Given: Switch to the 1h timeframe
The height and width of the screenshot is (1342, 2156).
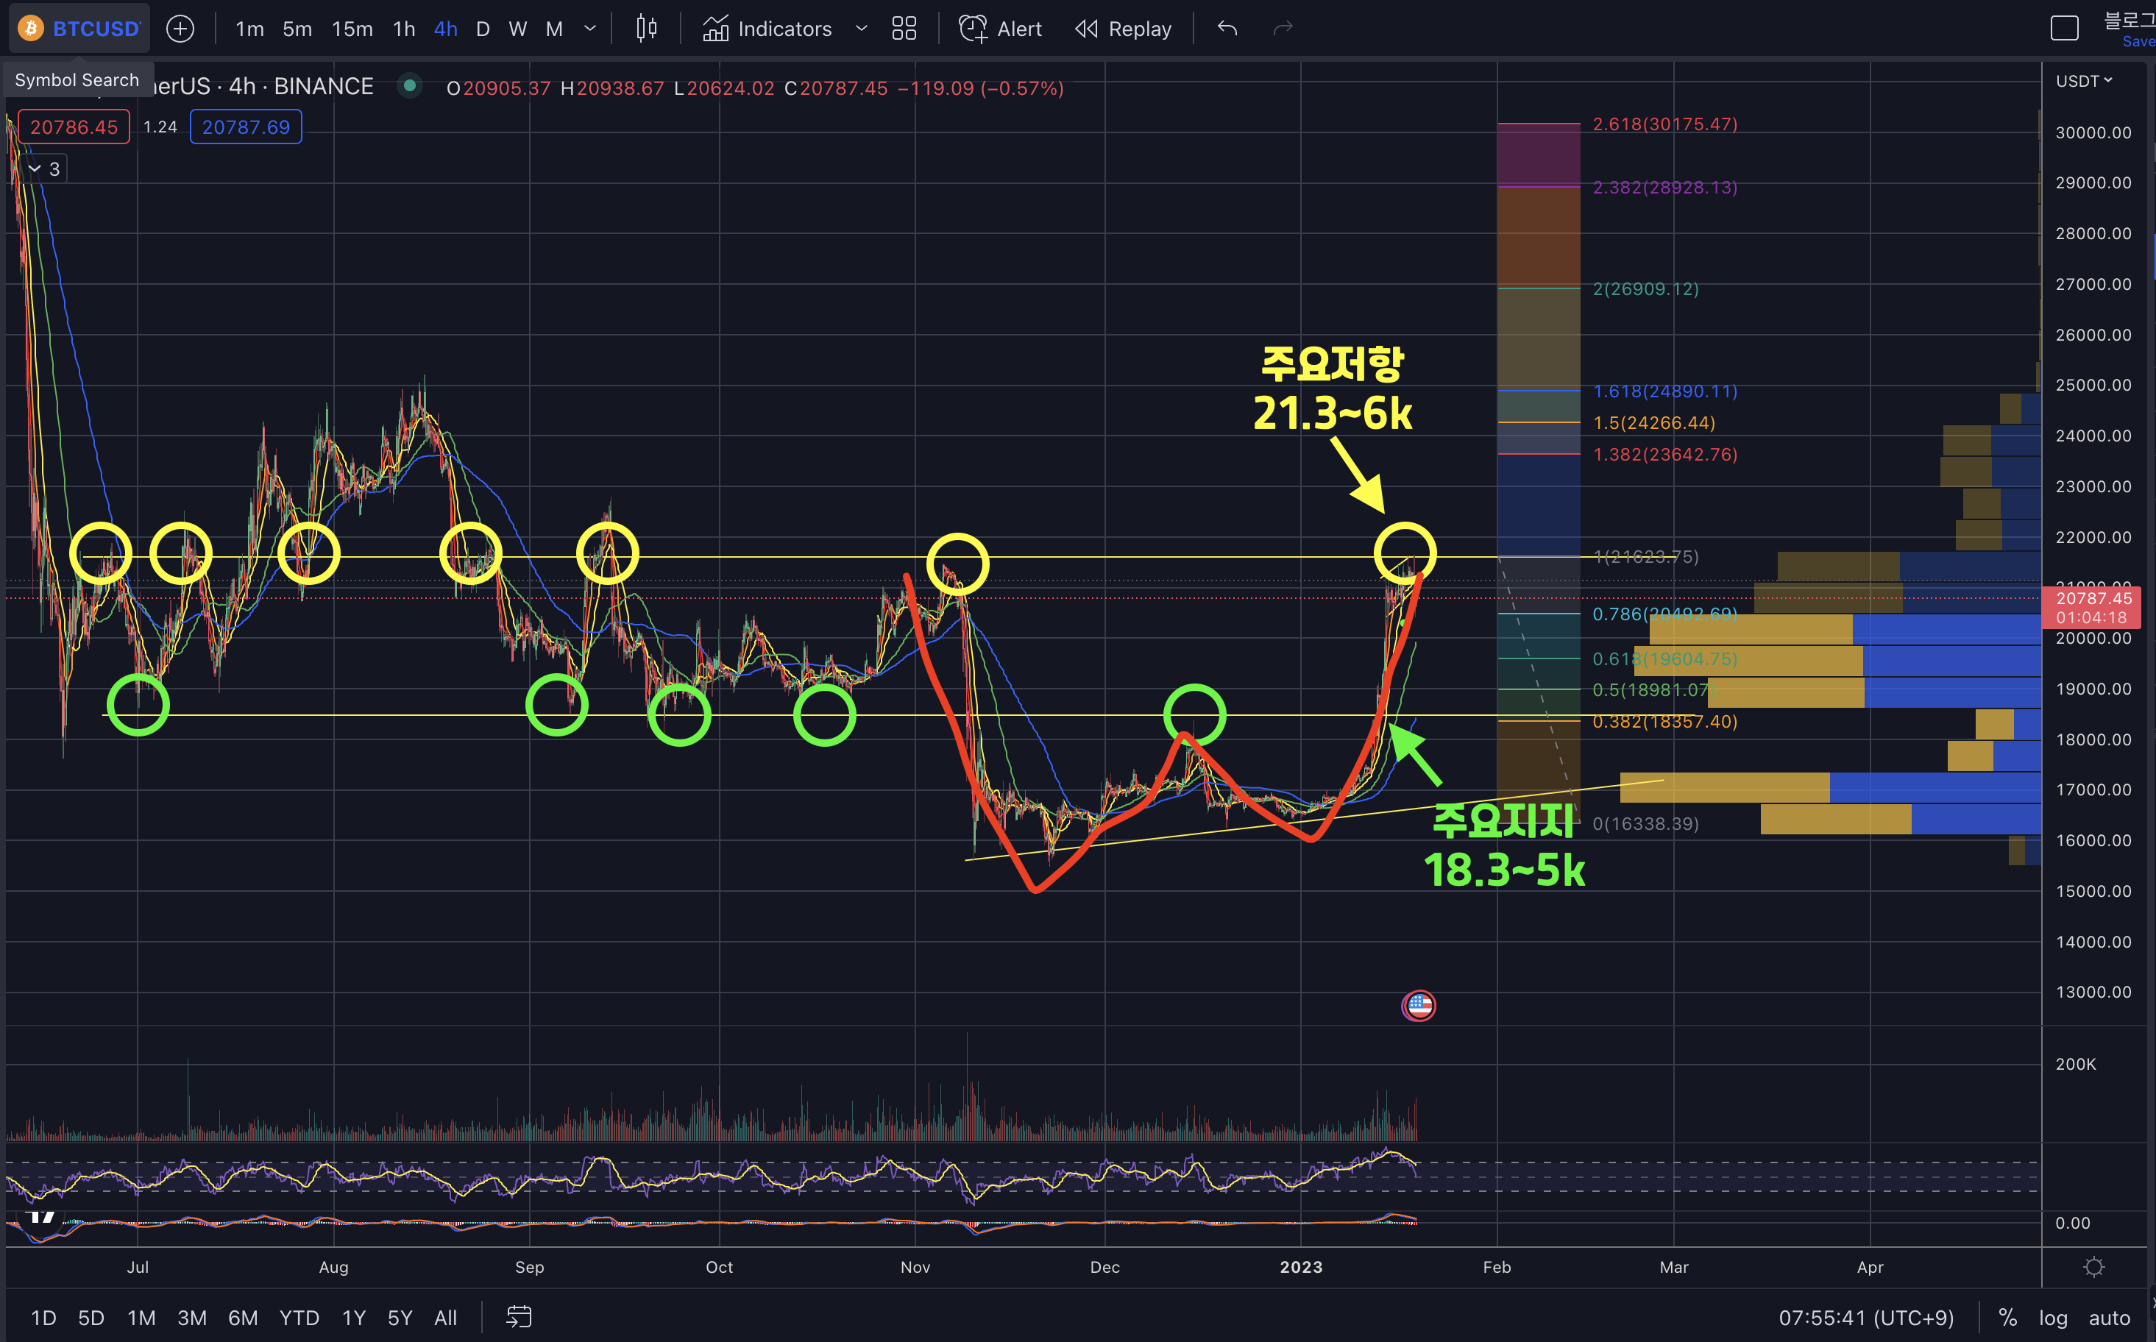Looking at the screenshot, I should click(404, 29).
